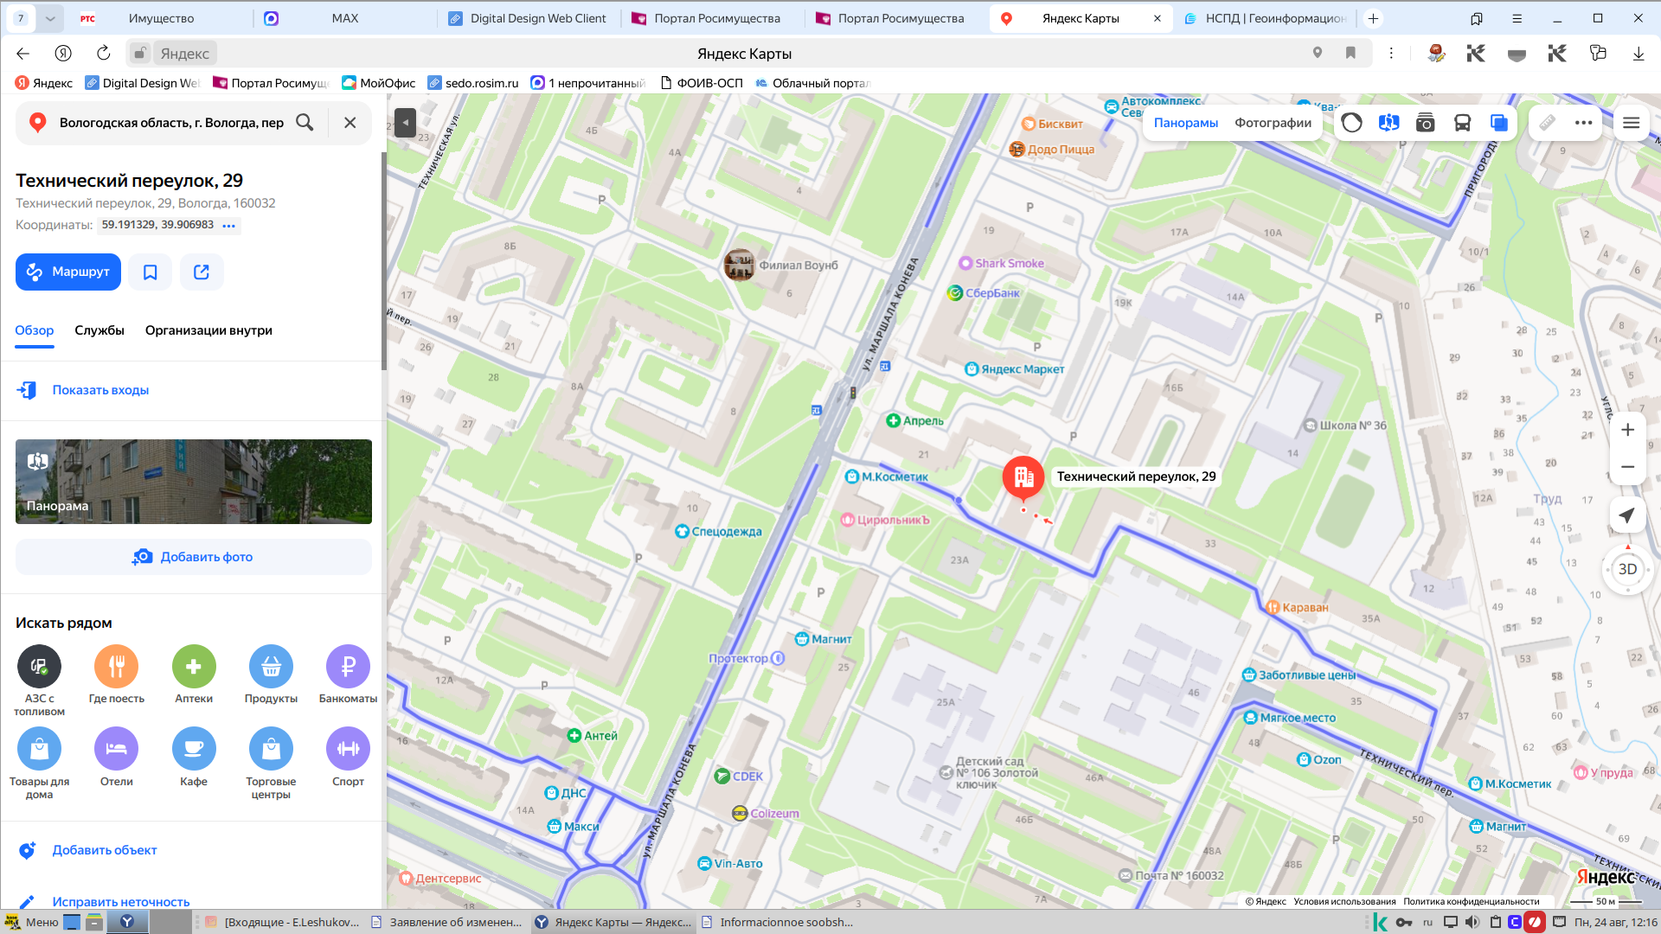Search nearby Где поесть places

(117, 675)
